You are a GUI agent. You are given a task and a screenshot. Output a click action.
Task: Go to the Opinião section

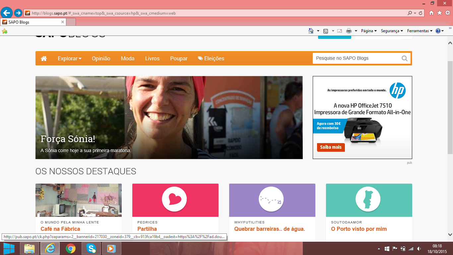101,58
